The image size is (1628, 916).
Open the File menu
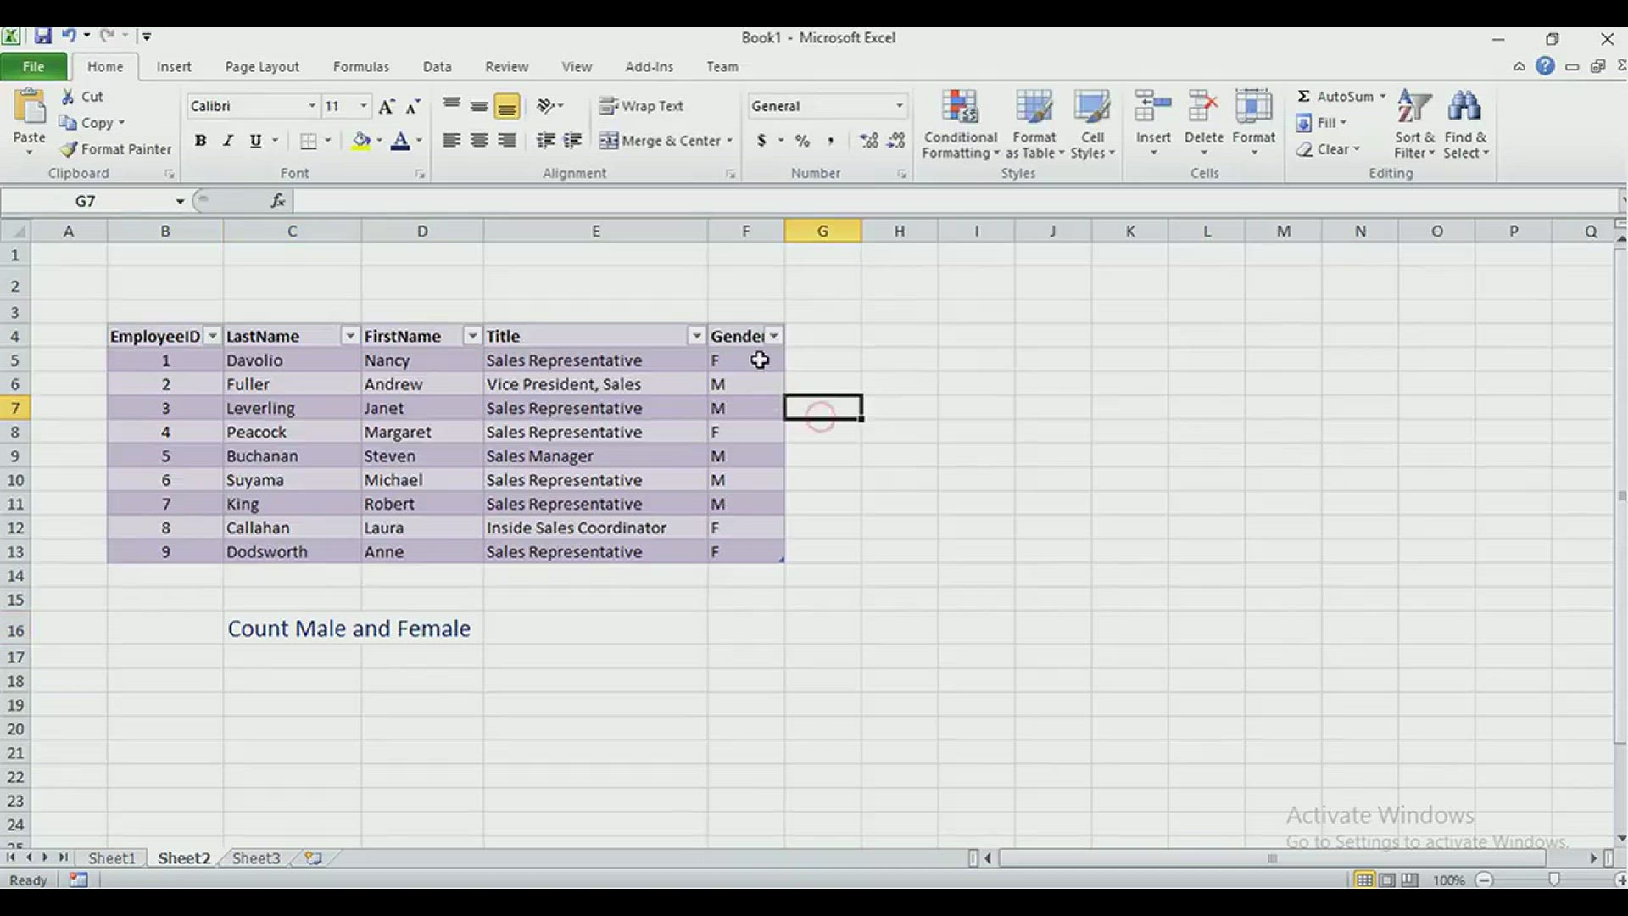point(34,66)
